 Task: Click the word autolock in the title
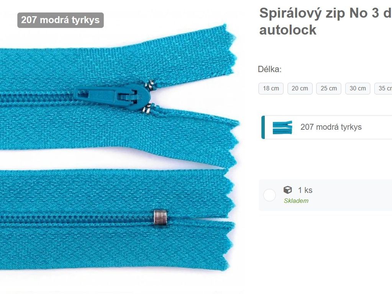point(288,30)
